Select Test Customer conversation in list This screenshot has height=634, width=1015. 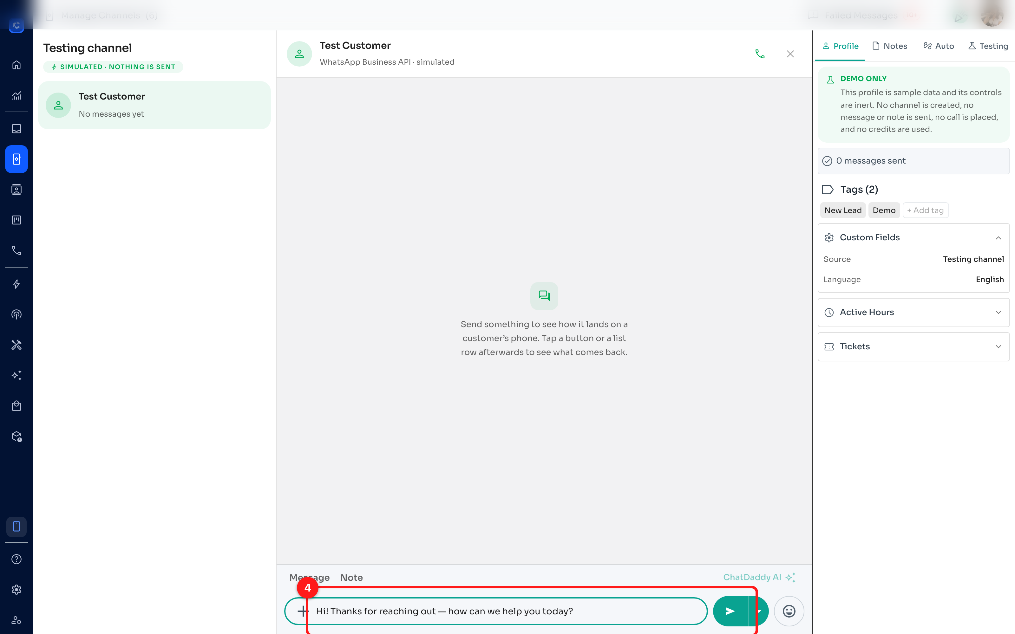pyautogui.click(x=154, y=105)
